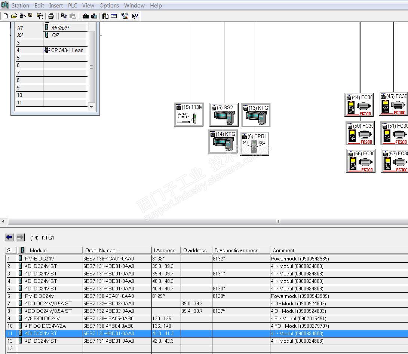Image resolution: width=408 pixels, height=354 pixels.
Task: Select the X2 DP rack row
Action: point(52,35)
